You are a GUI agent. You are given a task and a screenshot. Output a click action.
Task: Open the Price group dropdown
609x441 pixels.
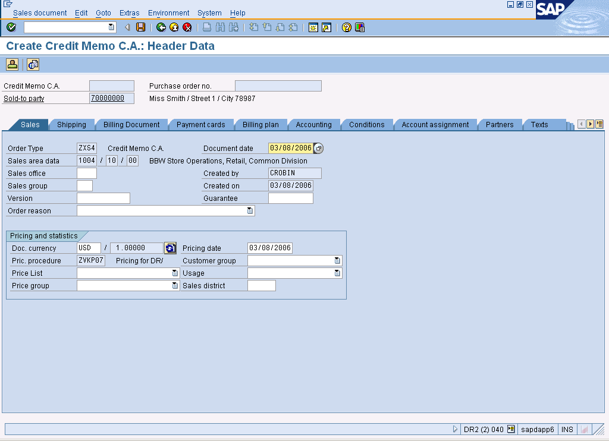175,285
